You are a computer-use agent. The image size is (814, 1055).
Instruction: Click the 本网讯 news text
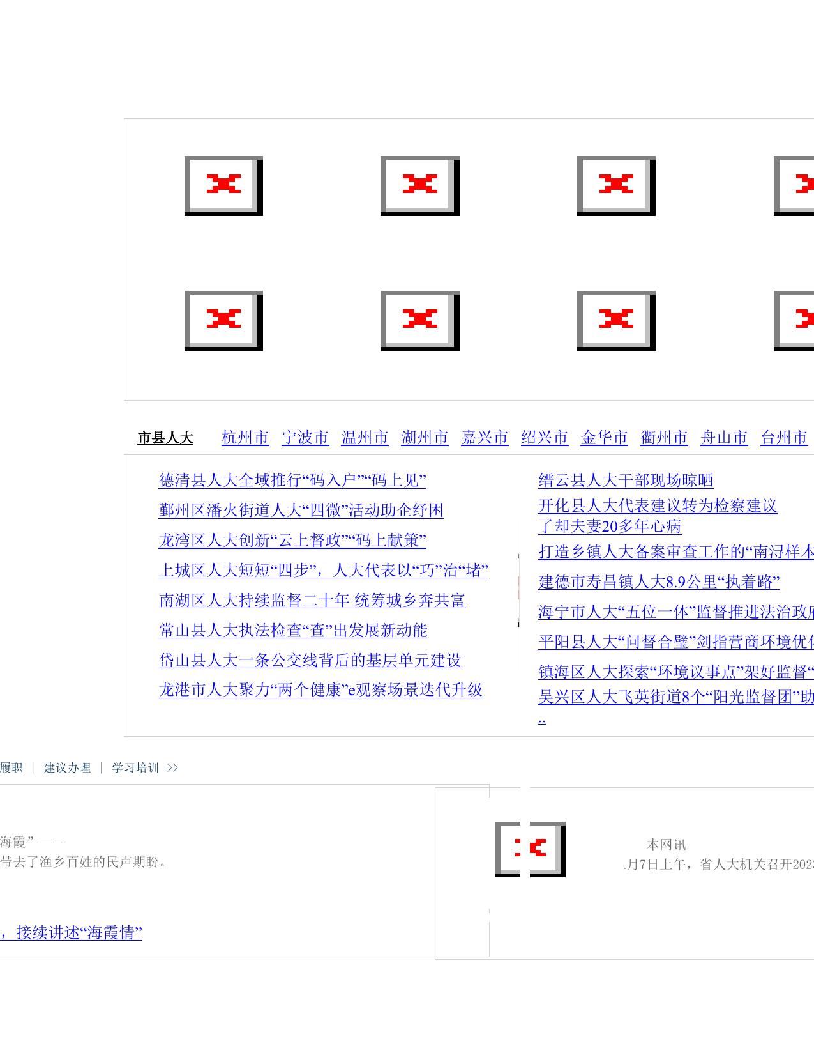click(667, 845)
